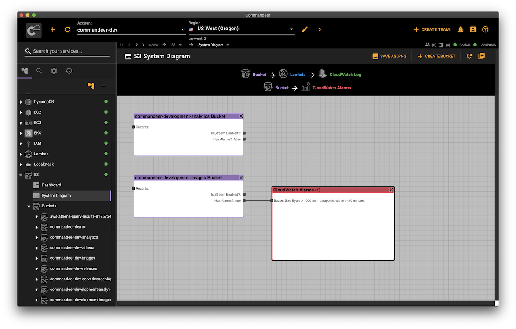516x329 pixels.
Task: Click the user profile icon in top bar
Action: 473,29
